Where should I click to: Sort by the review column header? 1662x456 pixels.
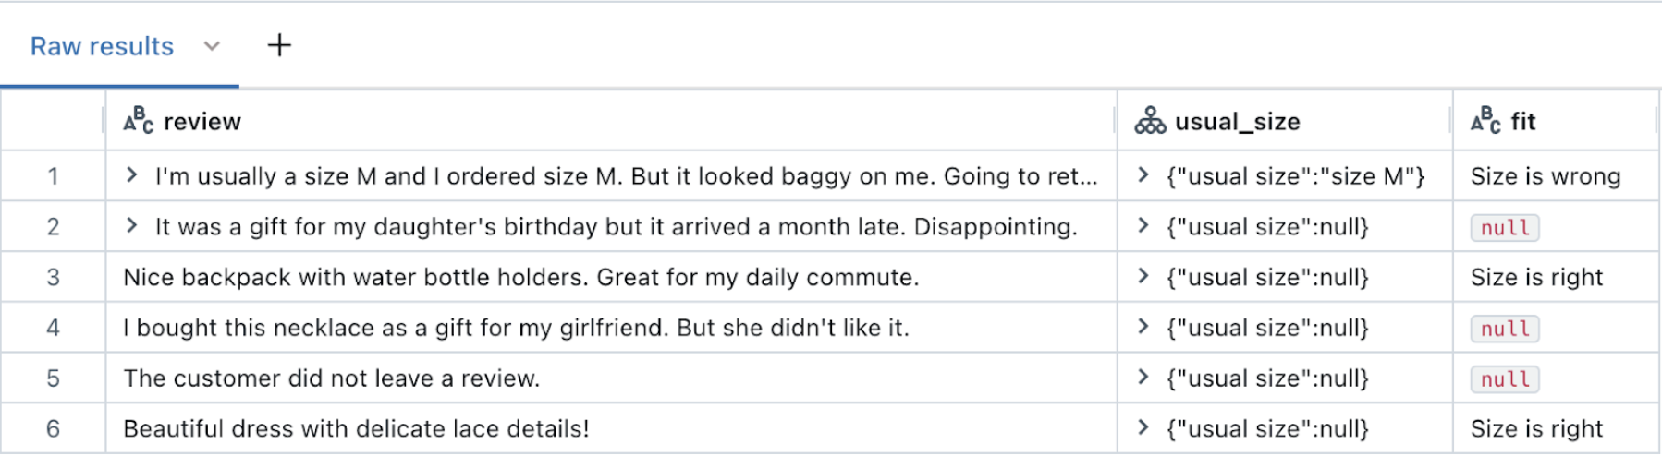point(202,122)
